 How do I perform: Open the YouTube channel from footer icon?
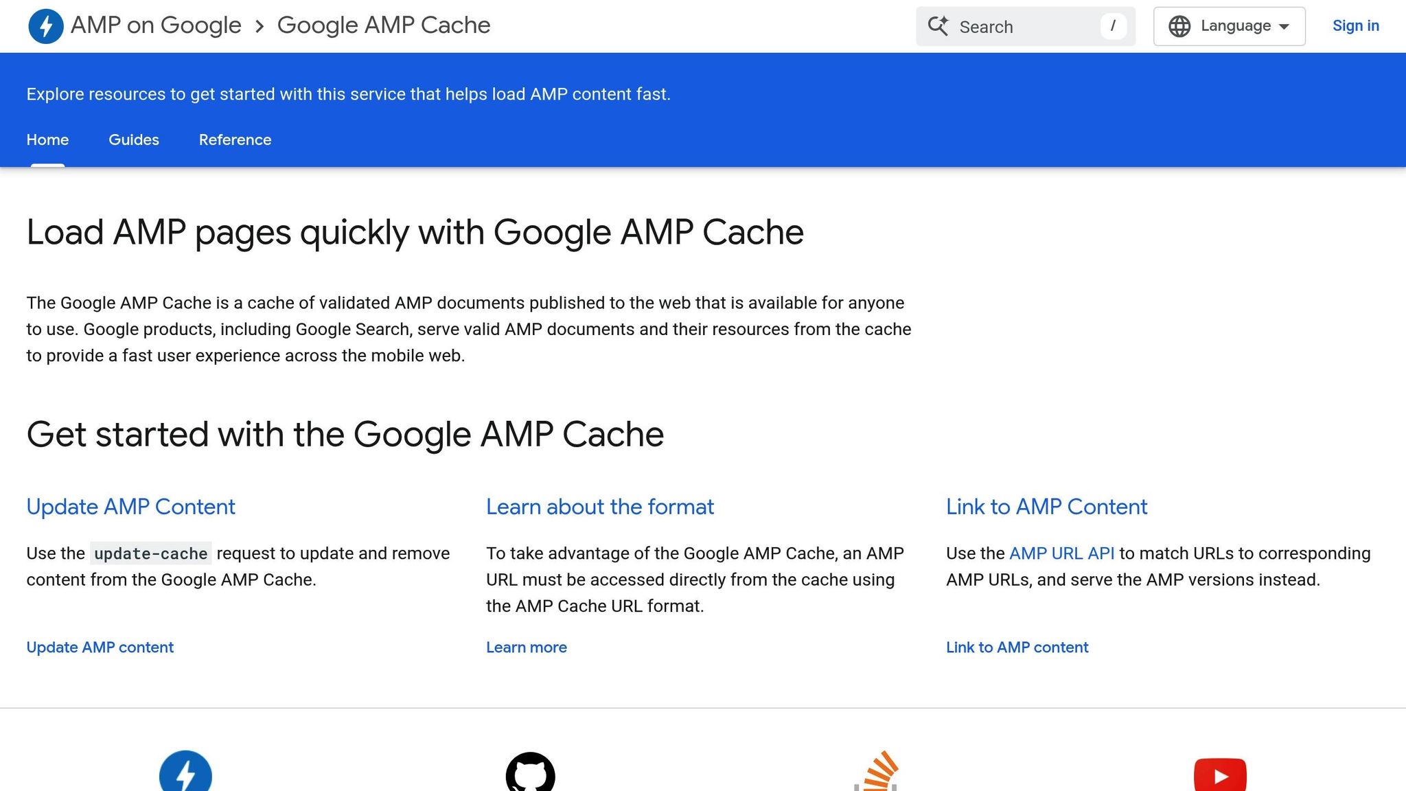1219,776
